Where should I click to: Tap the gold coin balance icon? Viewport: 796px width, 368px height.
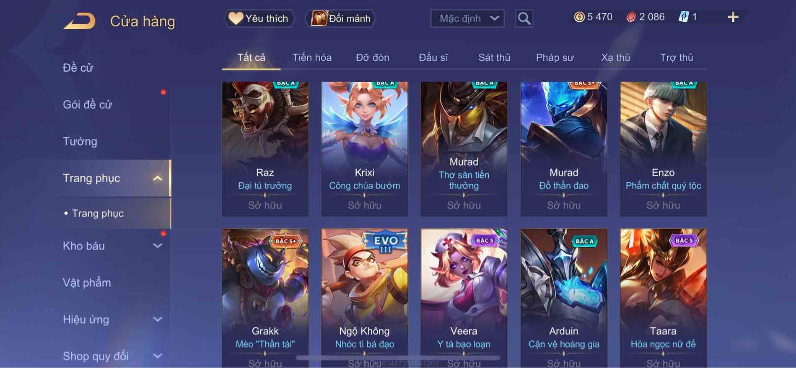[x=579, y=17]
